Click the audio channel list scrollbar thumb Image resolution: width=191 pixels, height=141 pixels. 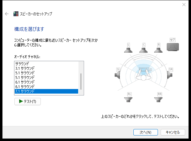tap(81, 81)
